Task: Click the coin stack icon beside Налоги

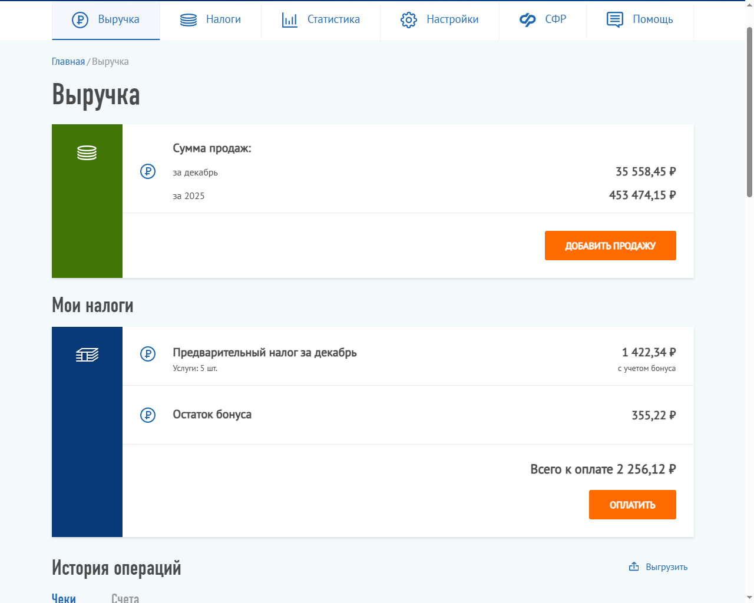Action: click(188, 20)
